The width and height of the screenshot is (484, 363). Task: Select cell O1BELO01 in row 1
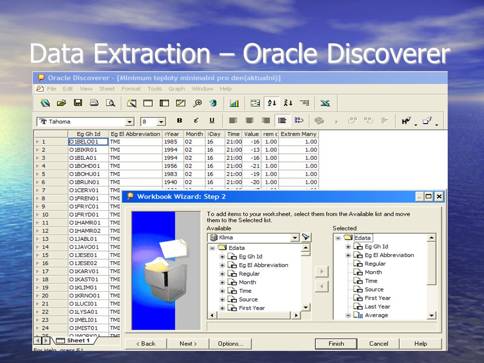[88, 142]
